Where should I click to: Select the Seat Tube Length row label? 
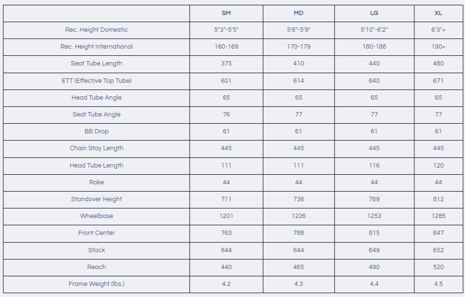coord(97,64)
